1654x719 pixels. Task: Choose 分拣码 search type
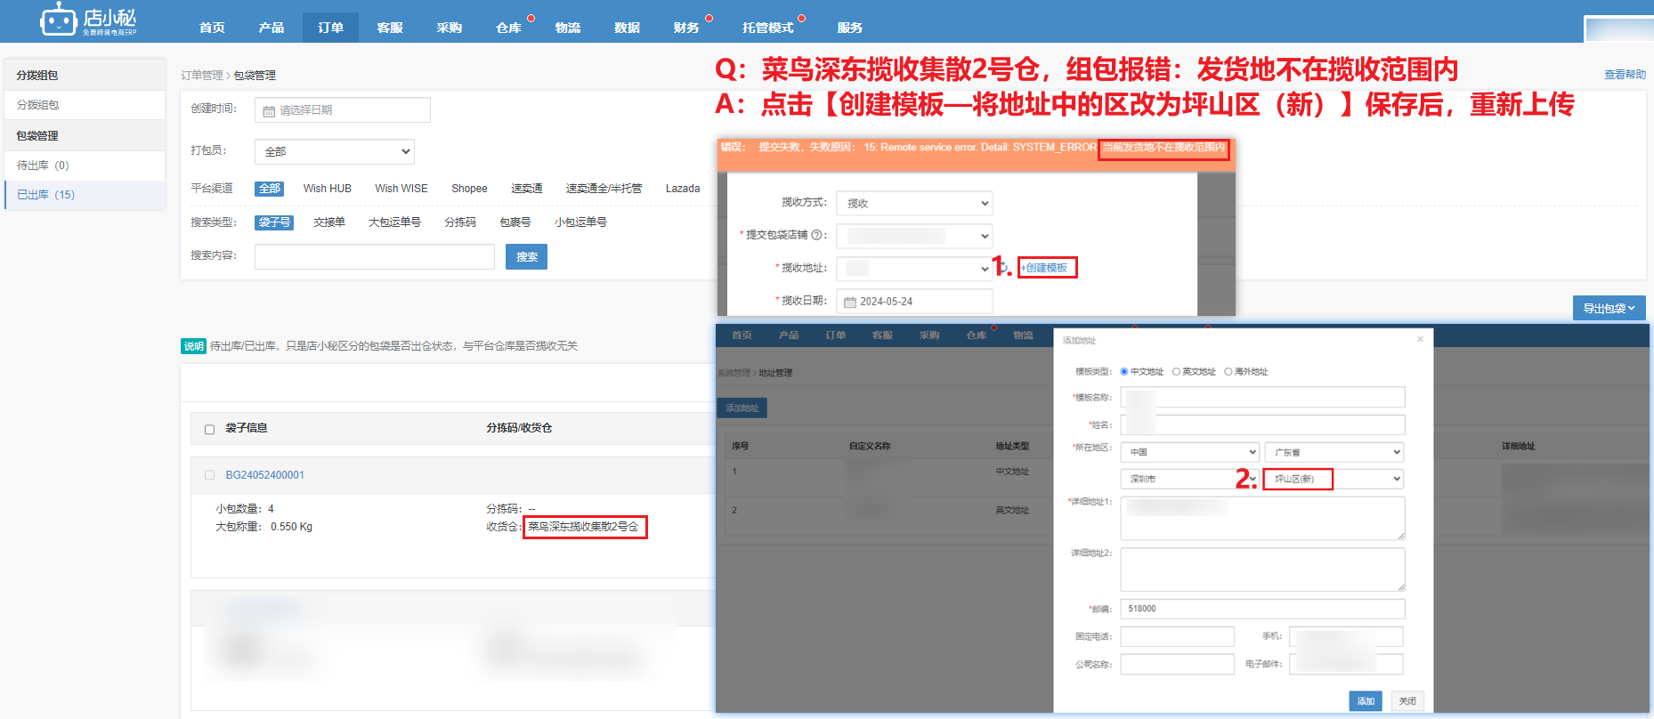point(460,222)
